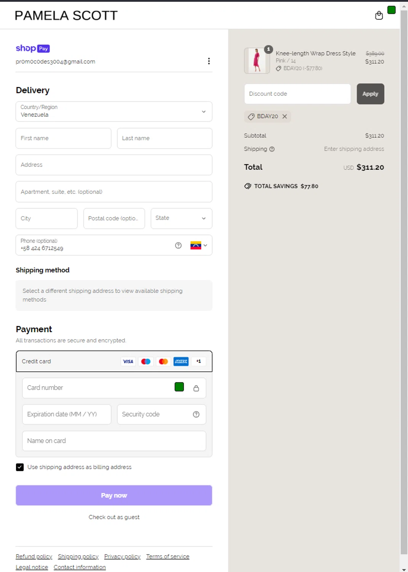This screenshot has width=408, height=572.
Task: Open the shopping bag cart icon
Action: [x=379, y=15]
